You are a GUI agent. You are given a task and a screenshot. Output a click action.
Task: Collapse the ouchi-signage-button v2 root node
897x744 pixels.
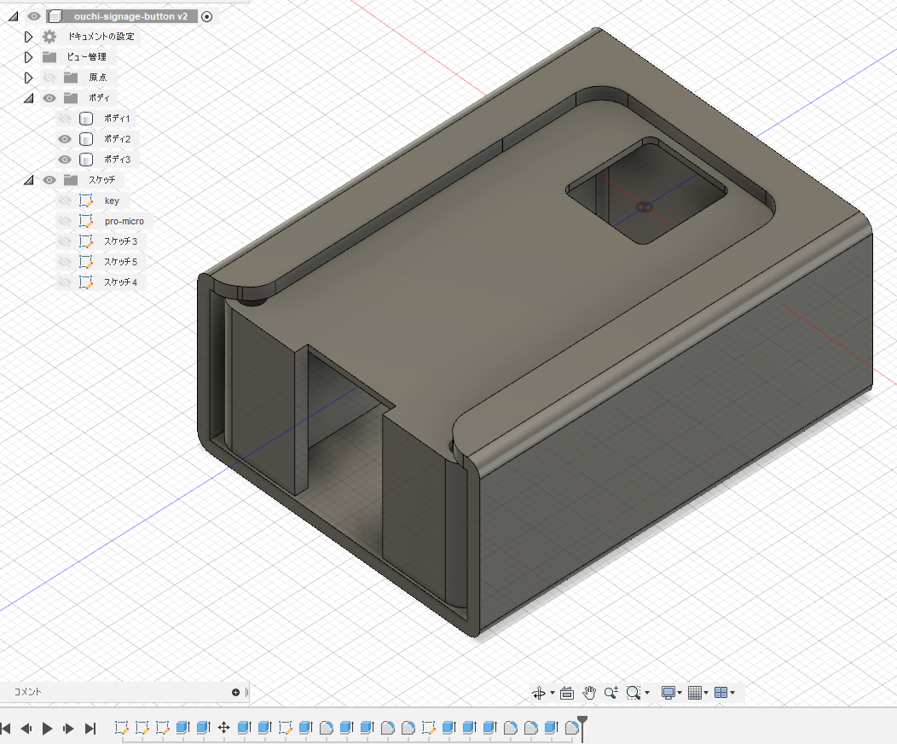(13, 16)
